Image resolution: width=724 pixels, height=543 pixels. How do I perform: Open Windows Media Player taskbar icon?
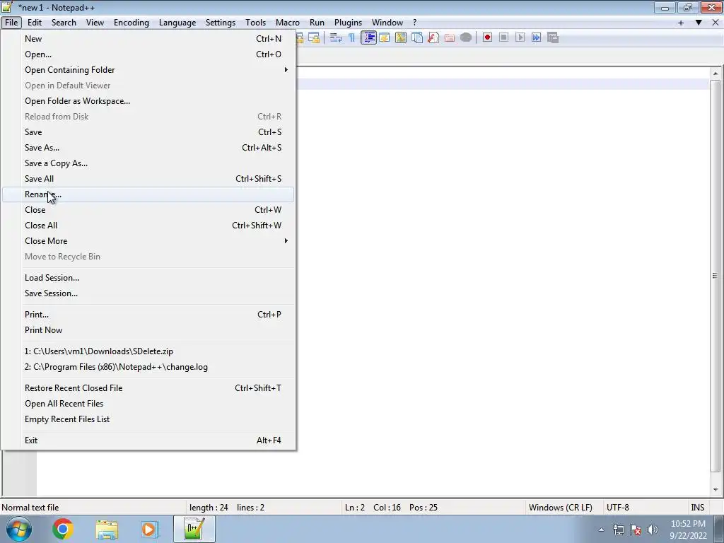pos(150,529)
